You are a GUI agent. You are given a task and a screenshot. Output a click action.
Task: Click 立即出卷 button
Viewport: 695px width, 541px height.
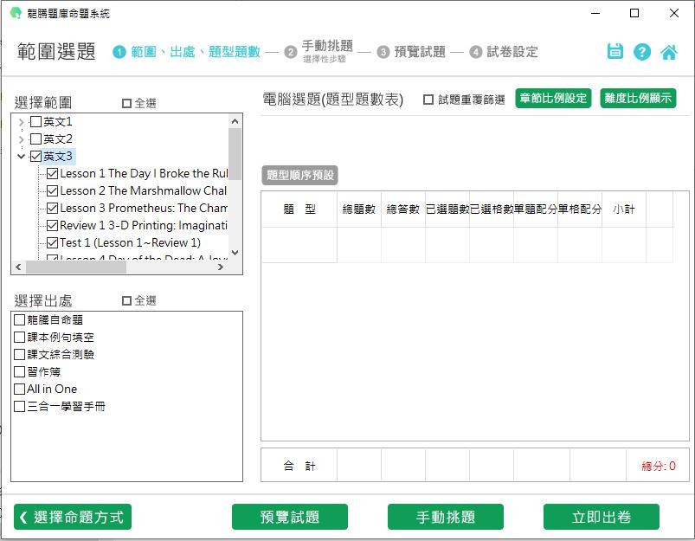602,517
